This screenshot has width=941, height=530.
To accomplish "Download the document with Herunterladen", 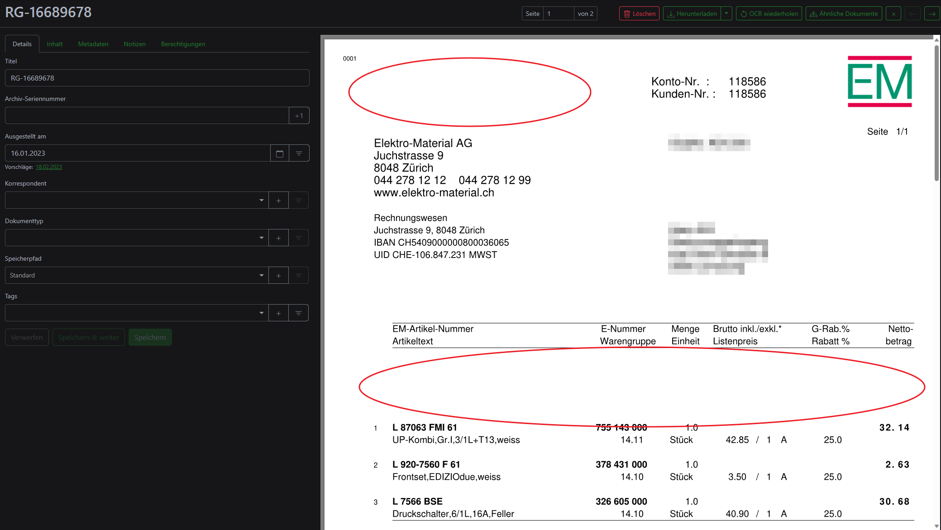I will coord(692,13).
